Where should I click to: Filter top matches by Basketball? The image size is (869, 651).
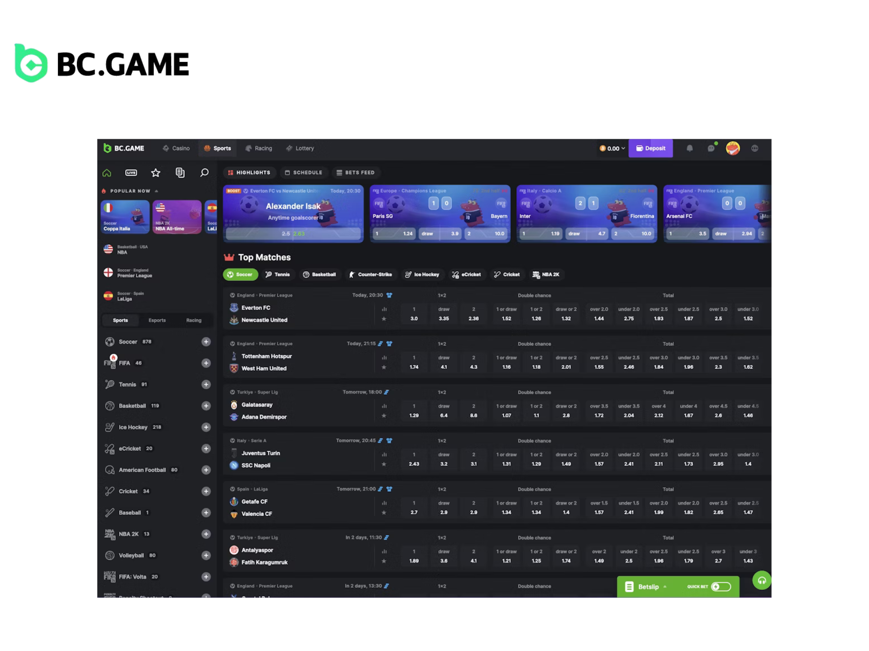point(320,274)
